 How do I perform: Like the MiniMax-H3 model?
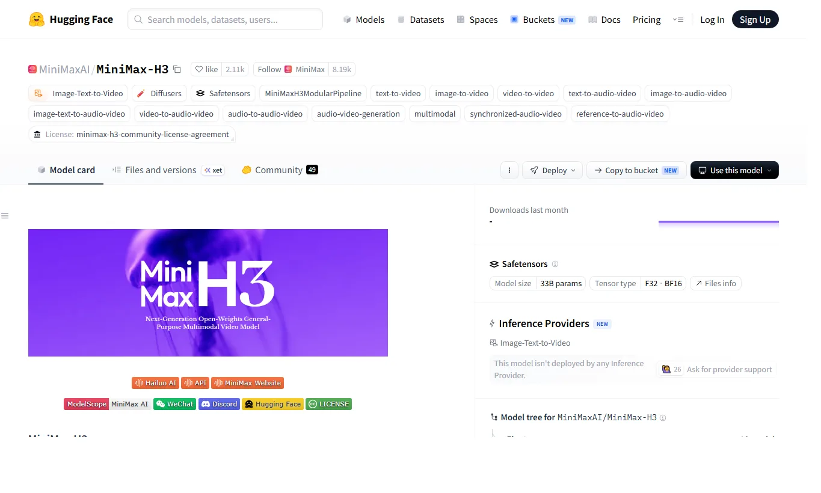(x=206, y=69)
